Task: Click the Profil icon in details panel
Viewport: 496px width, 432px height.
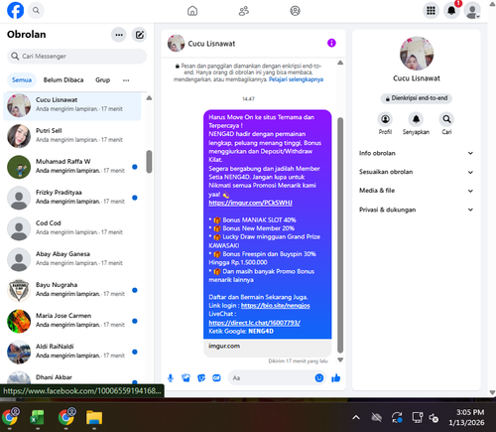Action: pyautogui.click(x=385, y=119)
